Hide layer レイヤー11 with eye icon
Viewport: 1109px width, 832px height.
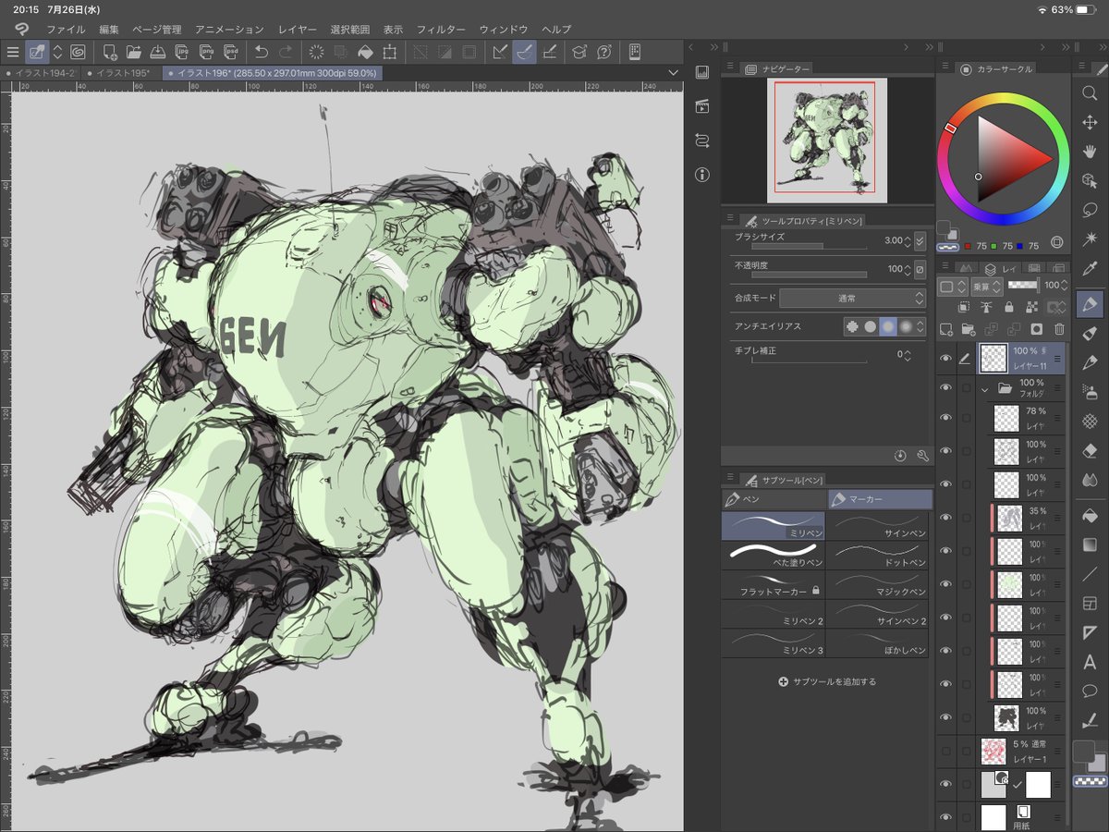(x=944, y=359)
